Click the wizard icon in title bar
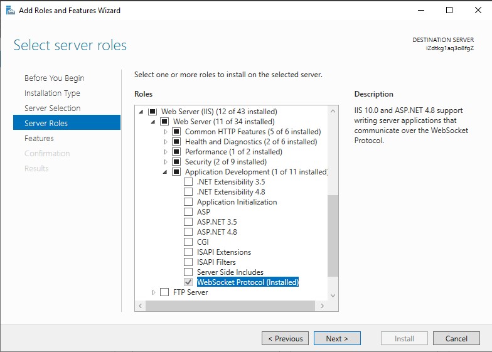 pyautogui.click(x=11, y=10)
